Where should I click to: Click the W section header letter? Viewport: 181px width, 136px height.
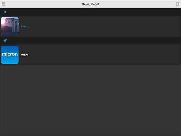point(5,41)
